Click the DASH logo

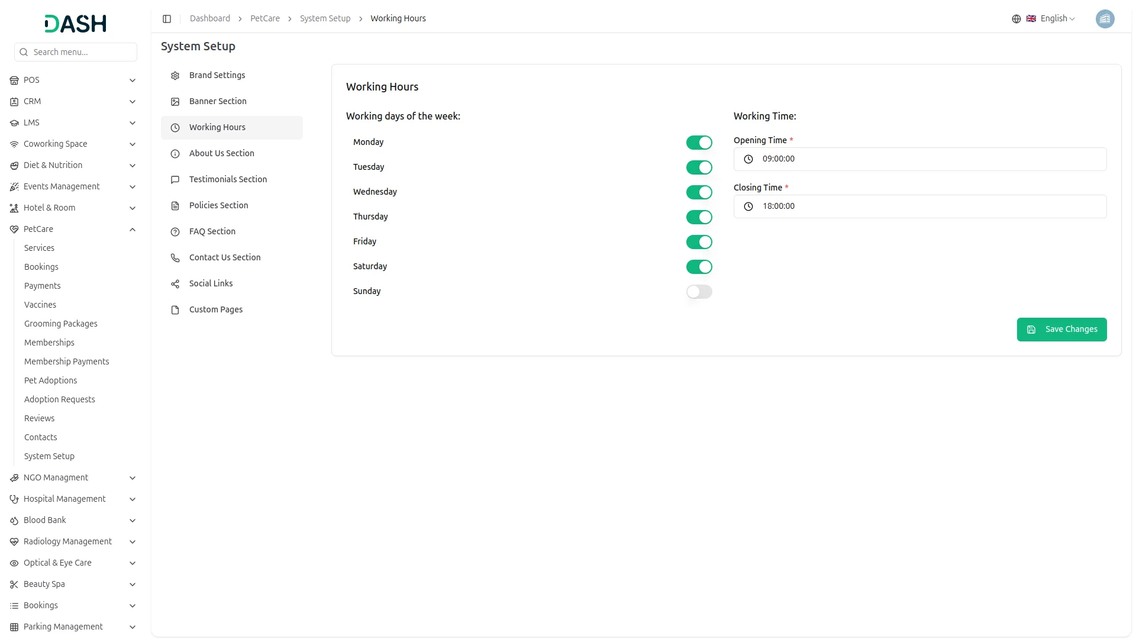point(76,24)
